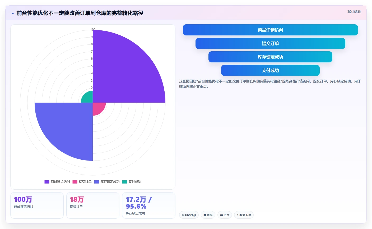Select the 提交订单 funnel bar

[270, 43]
